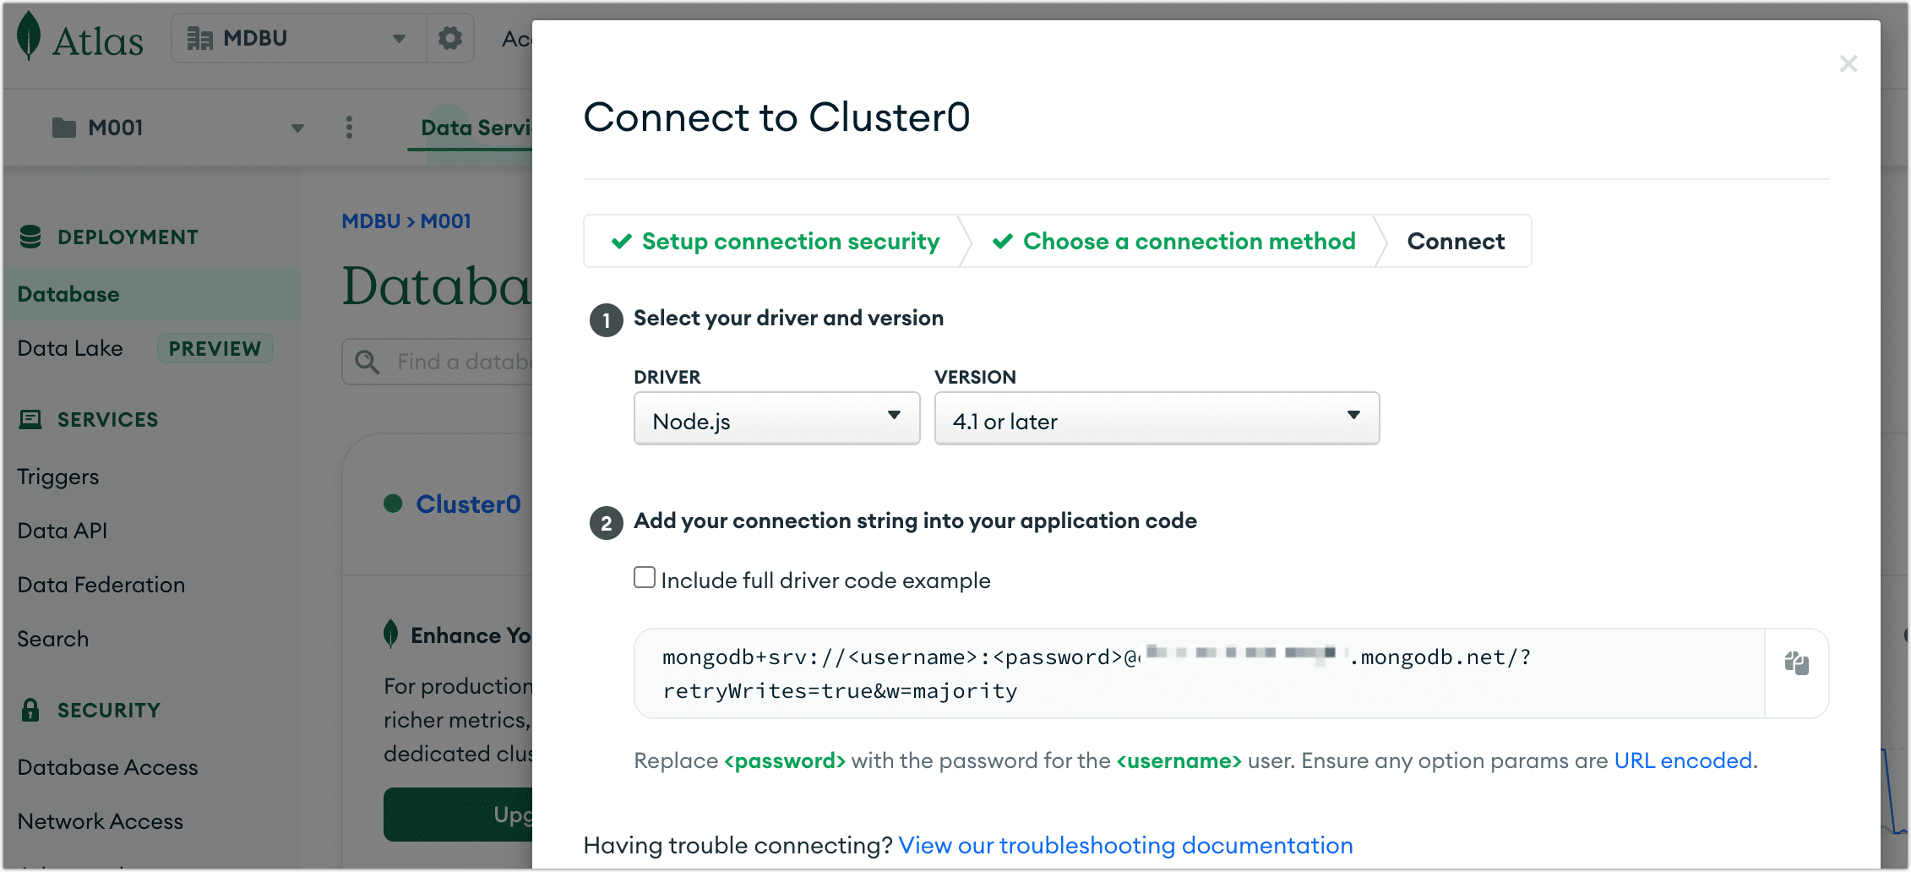Select the Services section icon

(30, 418)
